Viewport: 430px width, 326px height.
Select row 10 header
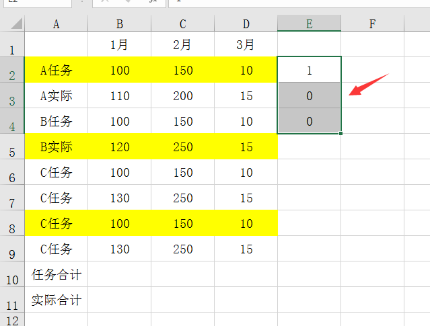[x=12, y=274]
